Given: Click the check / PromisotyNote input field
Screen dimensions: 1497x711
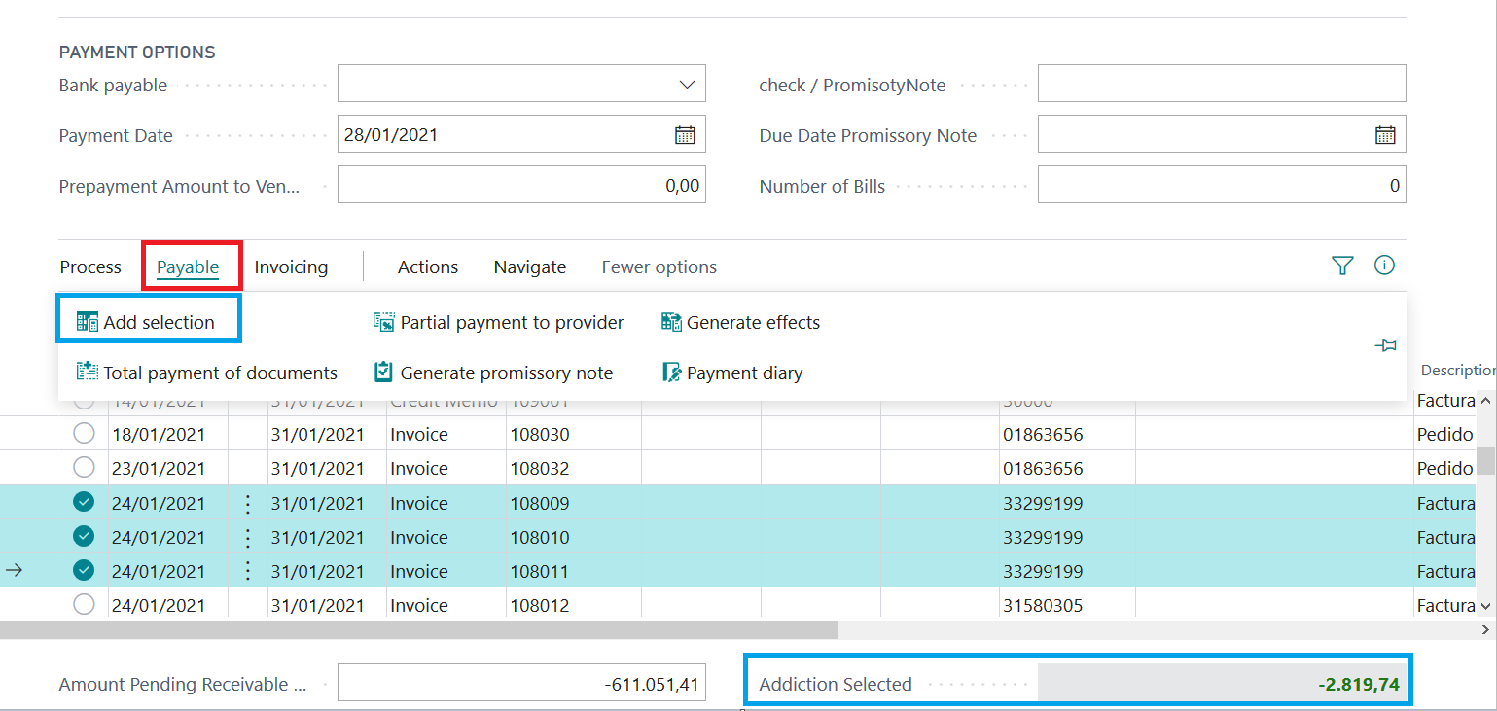Looking at the screenshot, I should (1221, 85).
